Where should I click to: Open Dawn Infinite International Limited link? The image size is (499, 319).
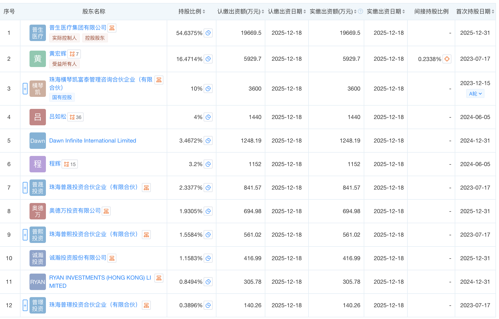click(x=93, y=141)
